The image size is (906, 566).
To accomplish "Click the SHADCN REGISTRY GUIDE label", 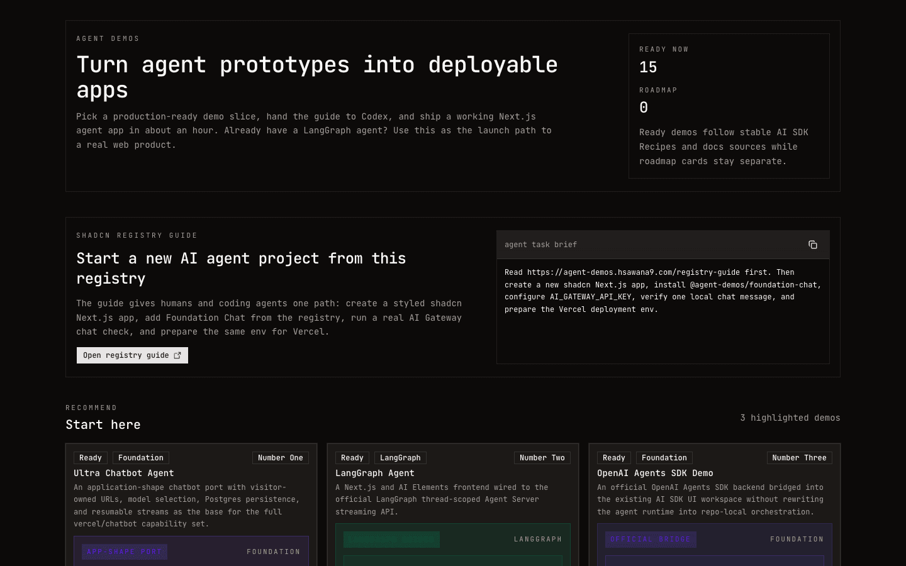I will click(x=137, y=235).
